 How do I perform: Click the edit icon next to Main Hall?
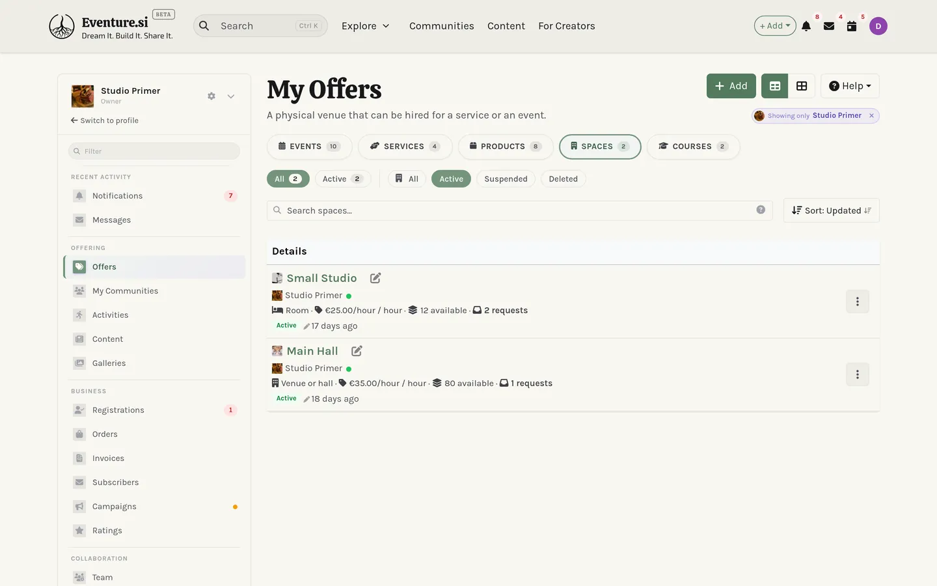357,351
